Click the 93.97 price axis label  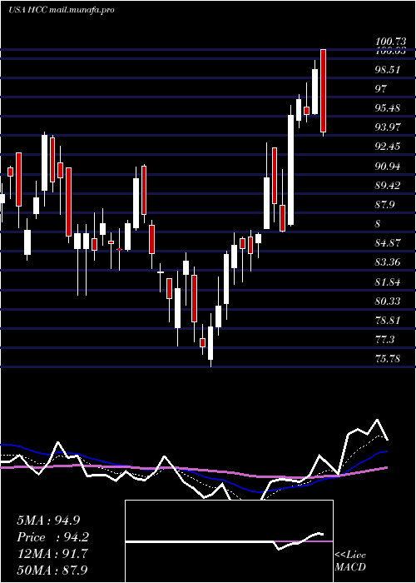[388, 127]
